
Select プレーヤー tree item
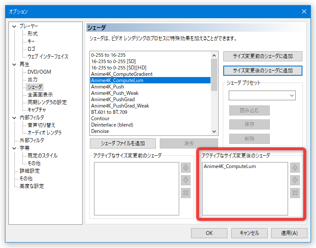(x=29, y=26)
